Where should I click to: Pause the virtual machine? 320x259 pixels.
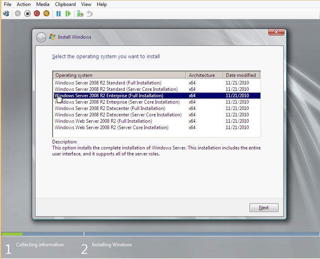[x=59, y=14]
